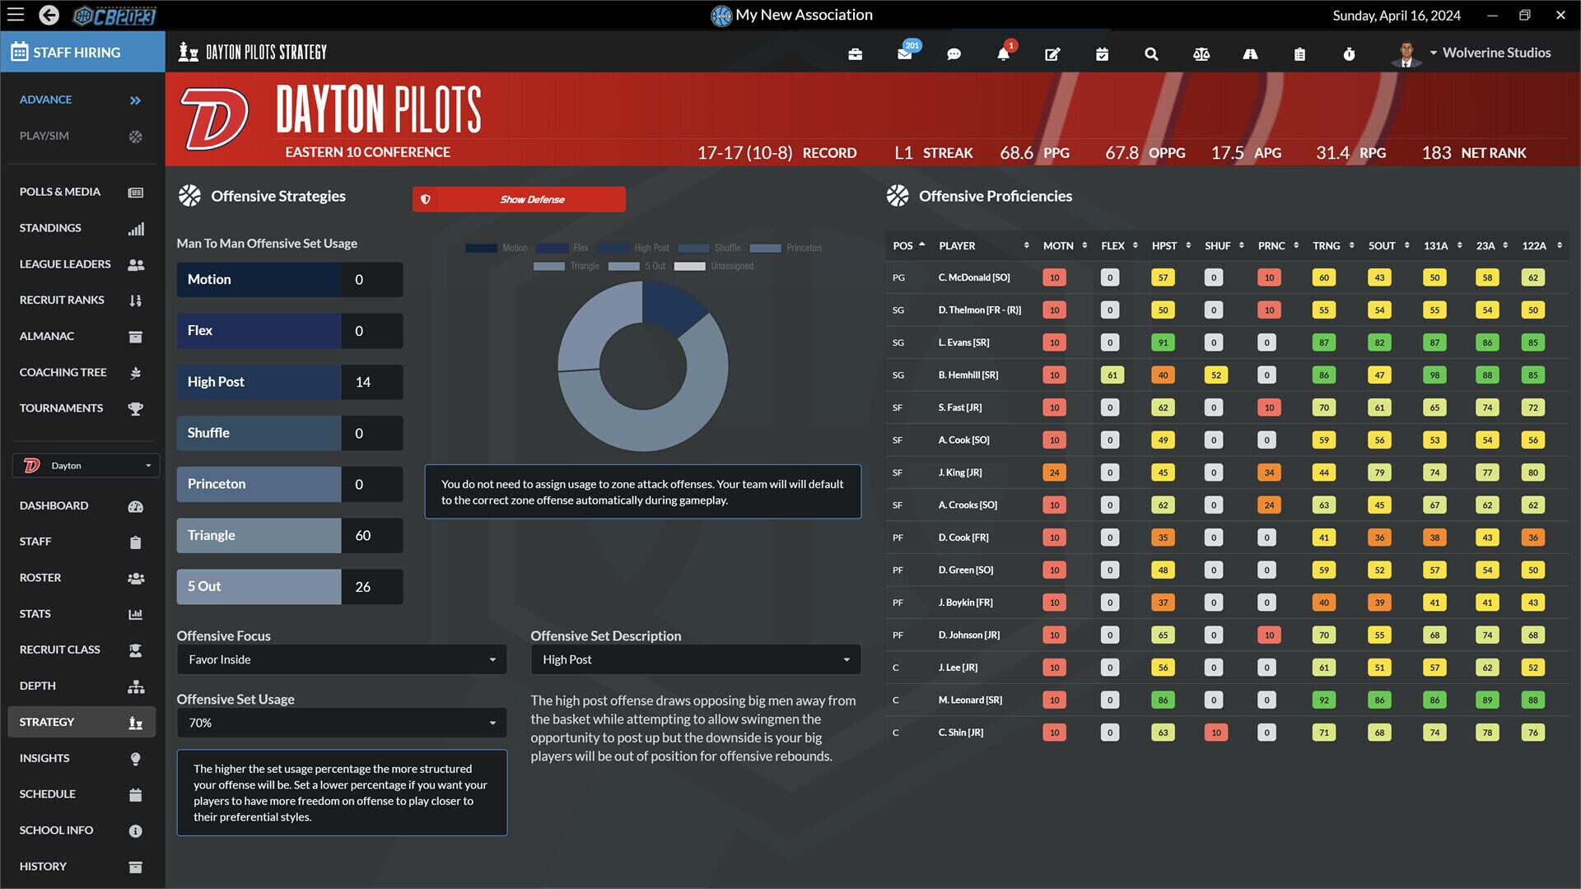The height and width of the screenshot is (889, 1581).
Task: Click the compose/edit icon in the toolbar
Action: (1052, 54)
